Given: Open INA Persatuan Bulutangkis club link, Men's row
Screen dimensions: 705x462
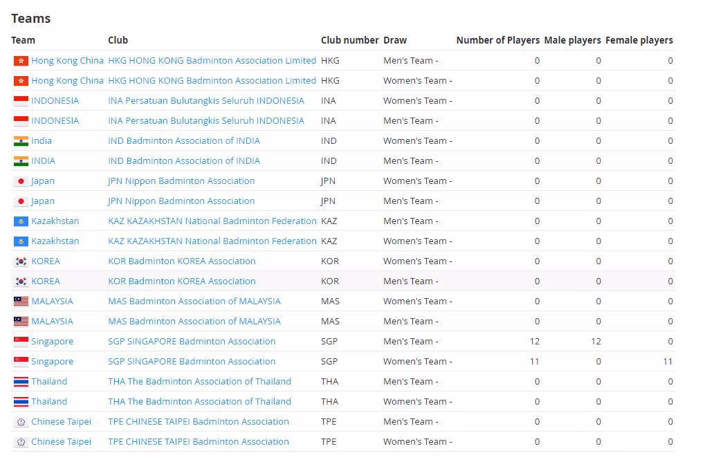Looking at the screenshot, I should point(206,121).
